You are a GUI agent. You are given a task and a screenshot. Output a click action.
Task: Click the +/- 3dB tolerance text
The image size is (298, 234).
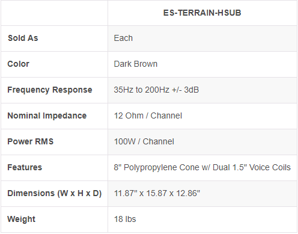(x=185, y=90)
